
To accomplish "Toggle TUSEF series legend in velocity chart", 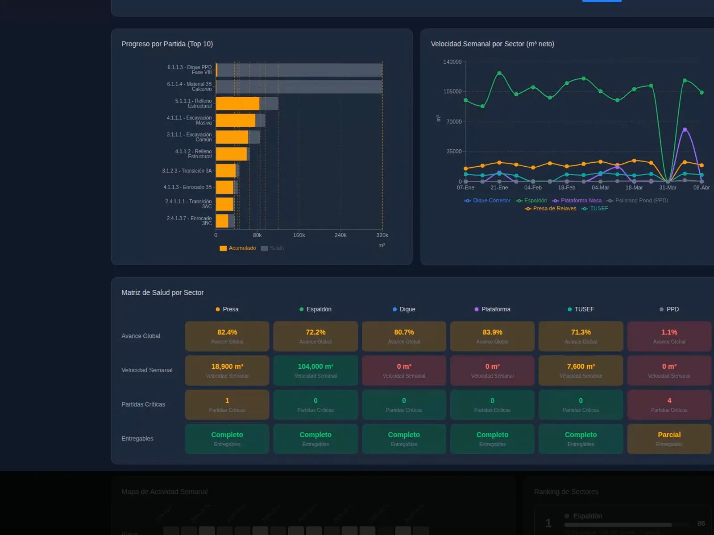I will [594, 209].
